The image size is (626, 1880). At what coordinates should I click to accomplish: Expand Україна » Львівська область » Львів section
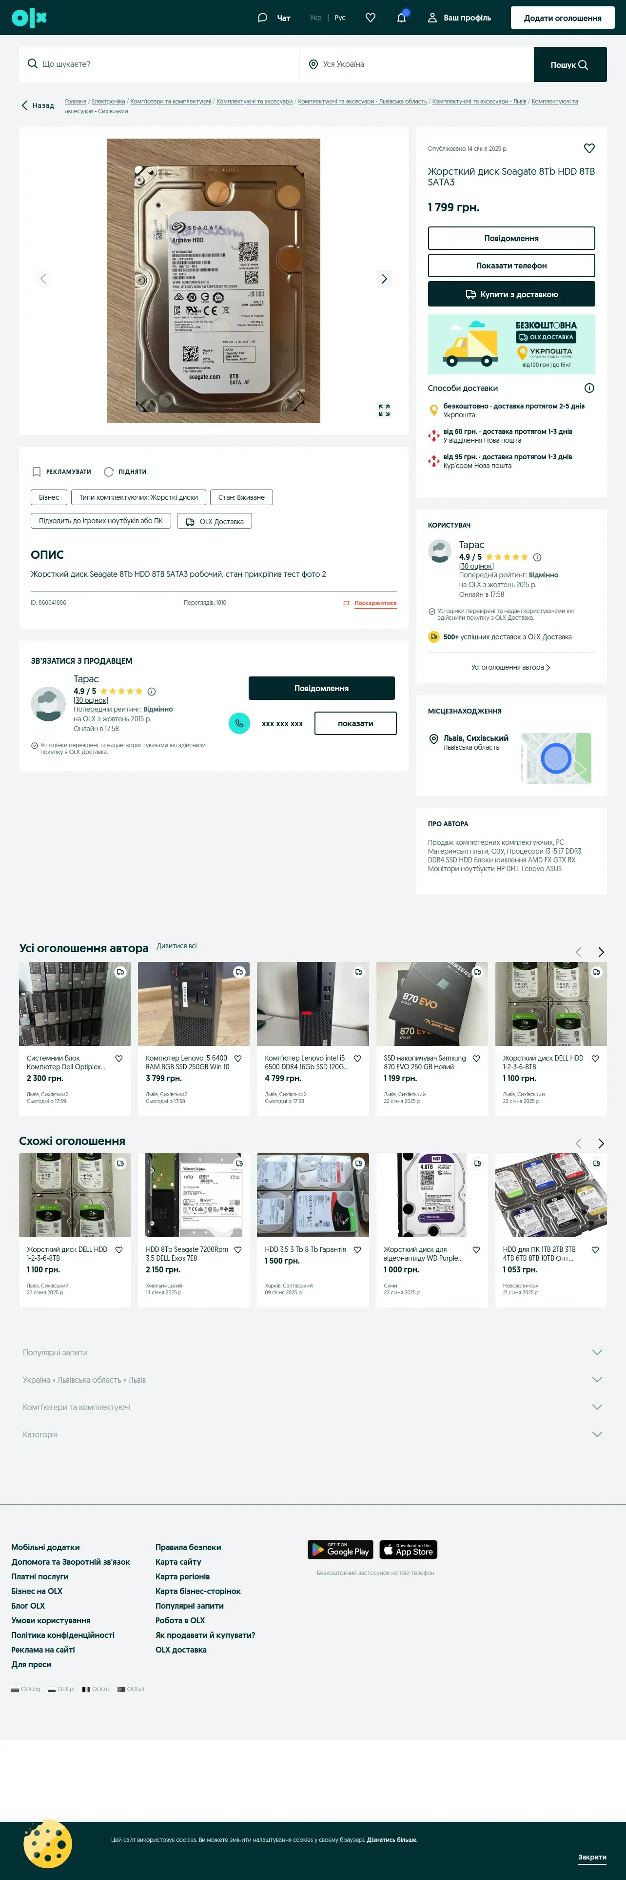pos(313,1380)
